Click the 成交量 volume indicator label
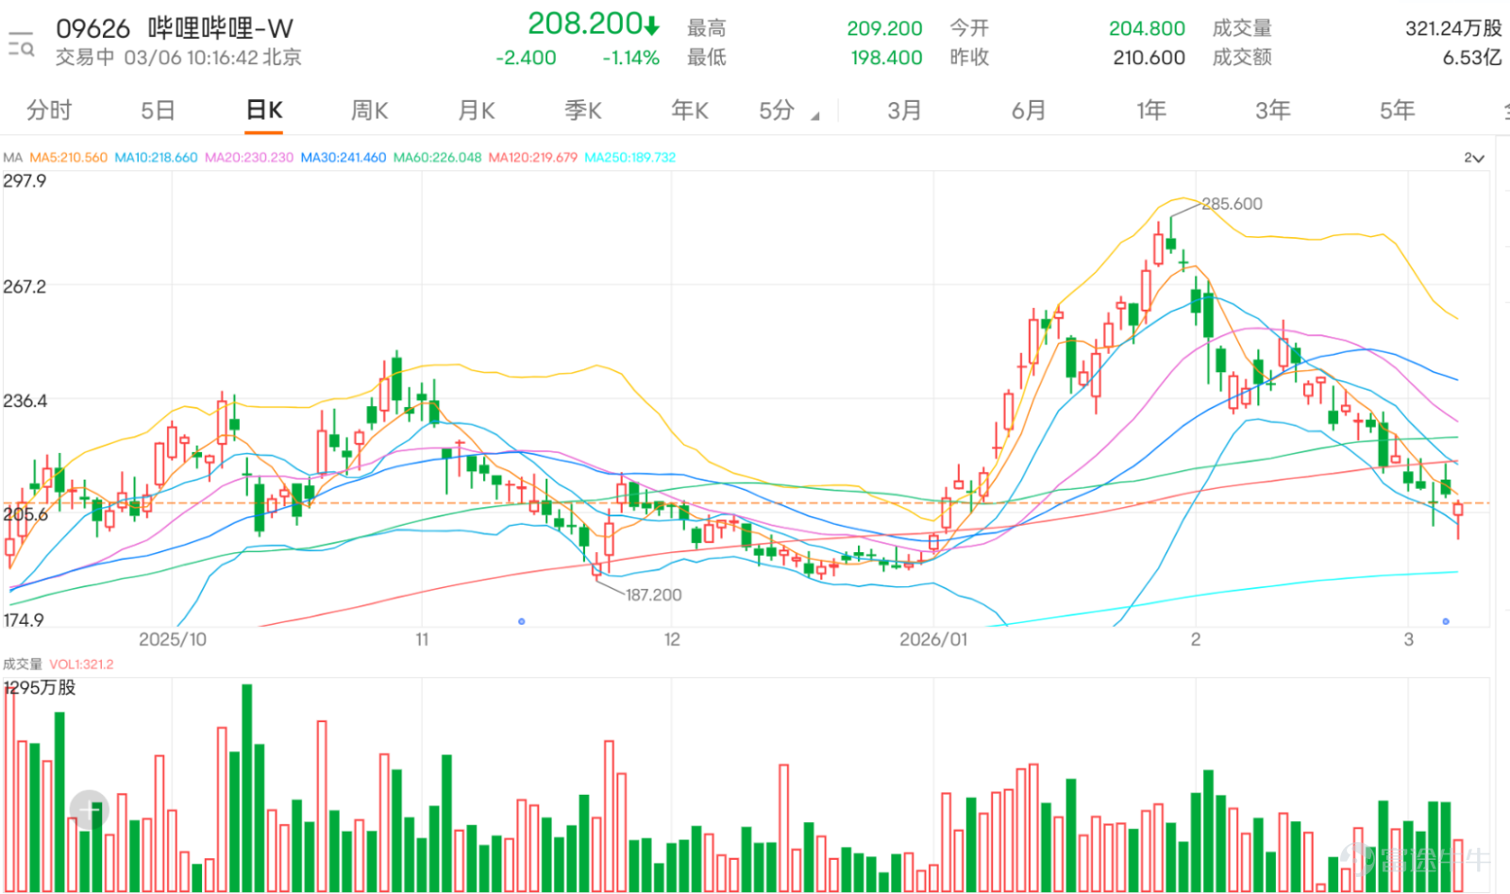 pyautogui.click(x=23, y=665)
